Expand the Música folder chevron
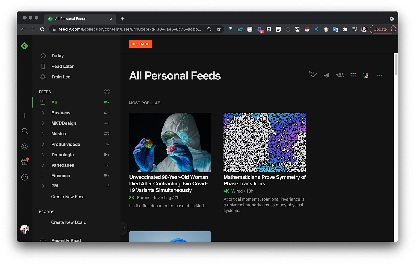Image resolution: width=415 pixels, height=264 pixels. [x=43, y=134]
